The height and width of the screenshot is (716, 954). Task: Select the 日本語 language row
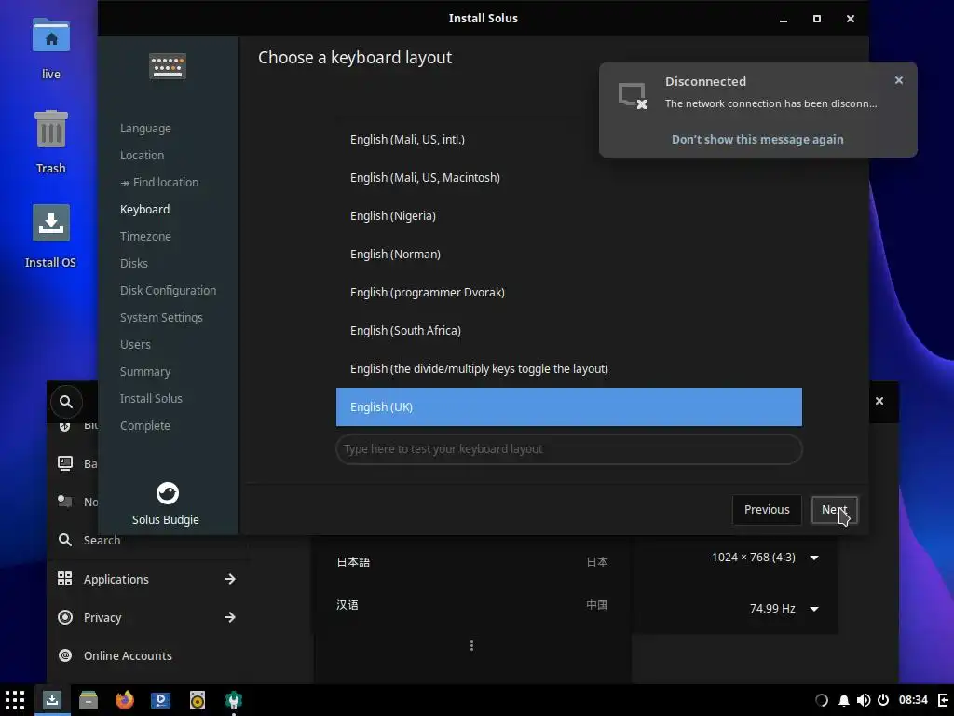(472, 562)
